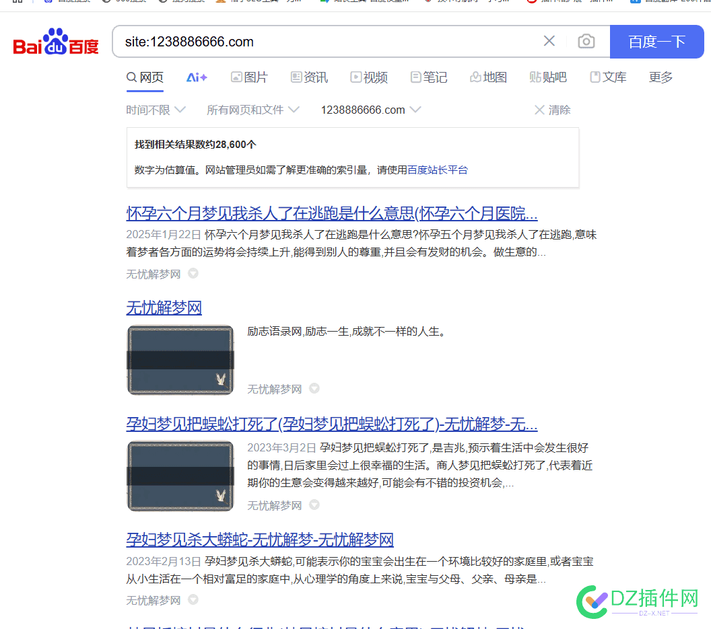This screenshot has height=629, width=711.
Task: Open the 笔记 tab
Action: pyautogui.click(x=429, y=77)
